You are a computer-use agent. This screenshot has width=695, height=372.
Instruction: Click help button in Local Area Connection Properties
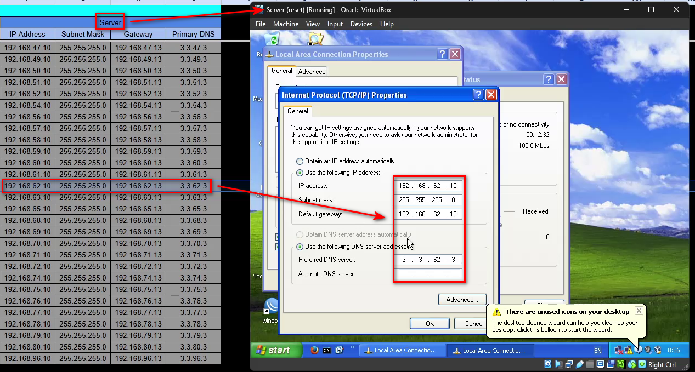pos(443,54)
